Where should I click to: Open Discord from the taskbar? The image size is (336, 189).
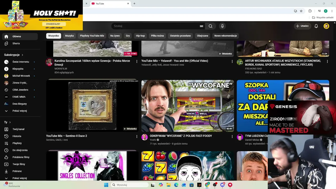tap(223, 185)
